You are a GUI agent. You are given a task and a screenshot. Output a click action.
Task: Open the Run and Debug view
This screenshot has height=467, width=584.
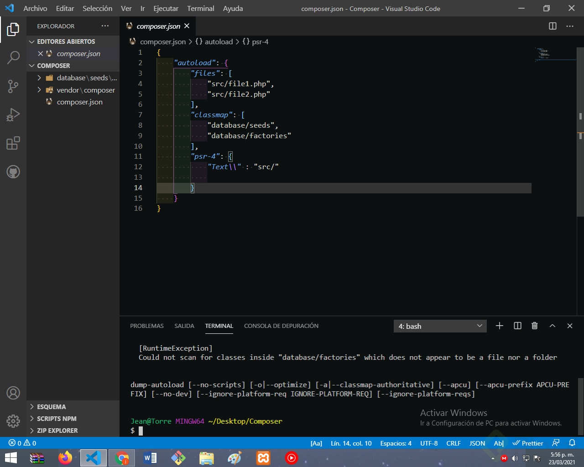point(13,115)
